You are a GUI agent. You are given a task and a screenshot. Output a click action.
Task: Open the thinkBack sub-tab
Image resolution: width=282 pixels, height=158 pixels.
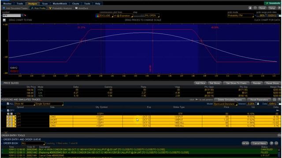[82, 8]
